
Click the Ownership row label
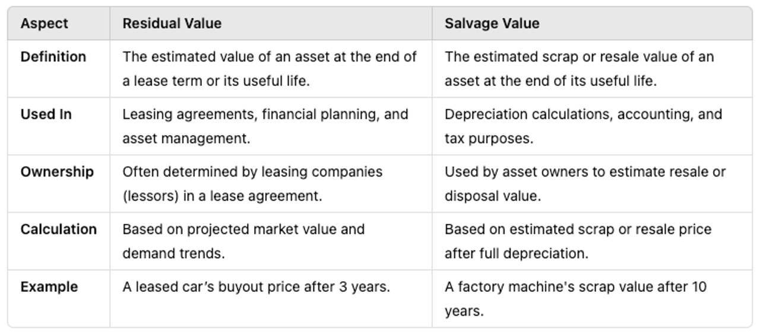click(57, 172)
